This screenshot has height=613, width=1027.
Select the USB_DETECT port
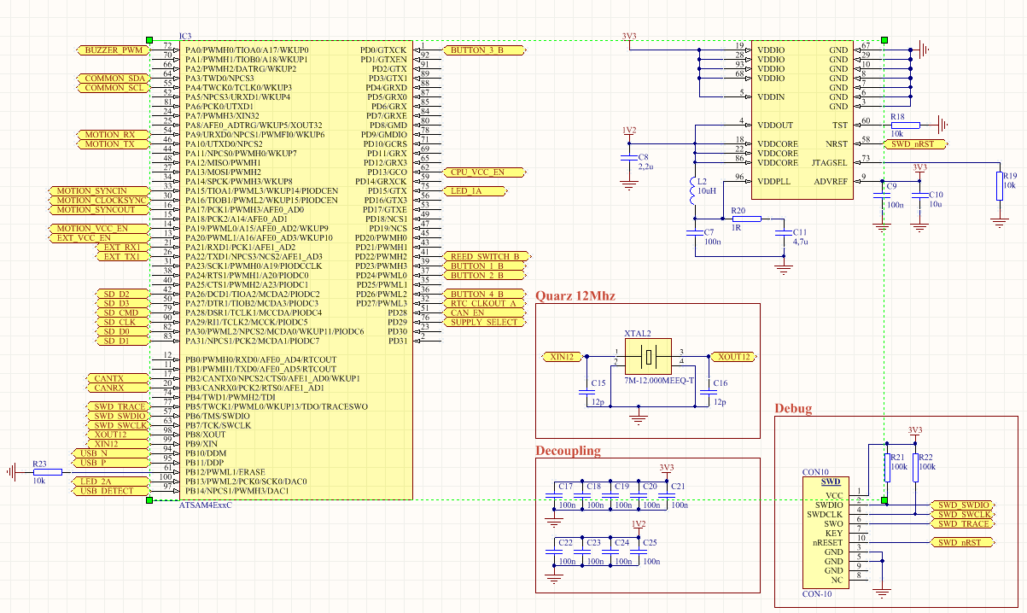105,491
